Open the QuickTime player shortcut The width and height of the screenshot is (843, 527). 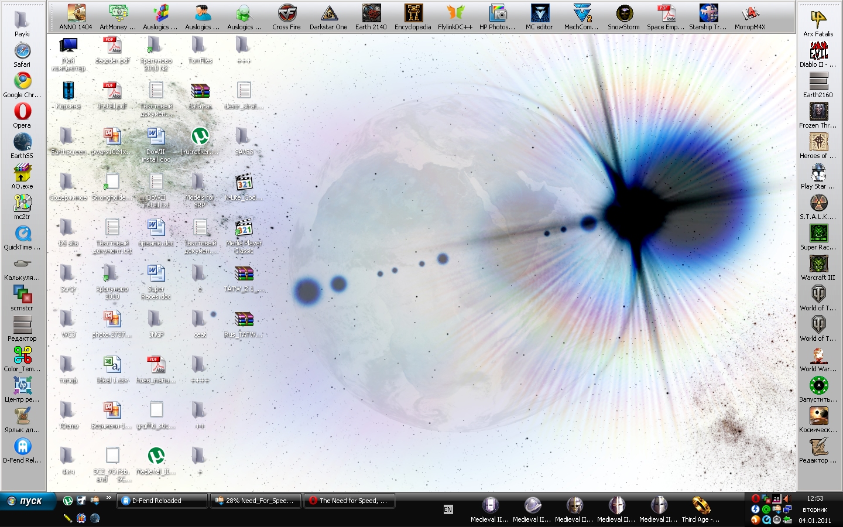[x=22, y=234]
